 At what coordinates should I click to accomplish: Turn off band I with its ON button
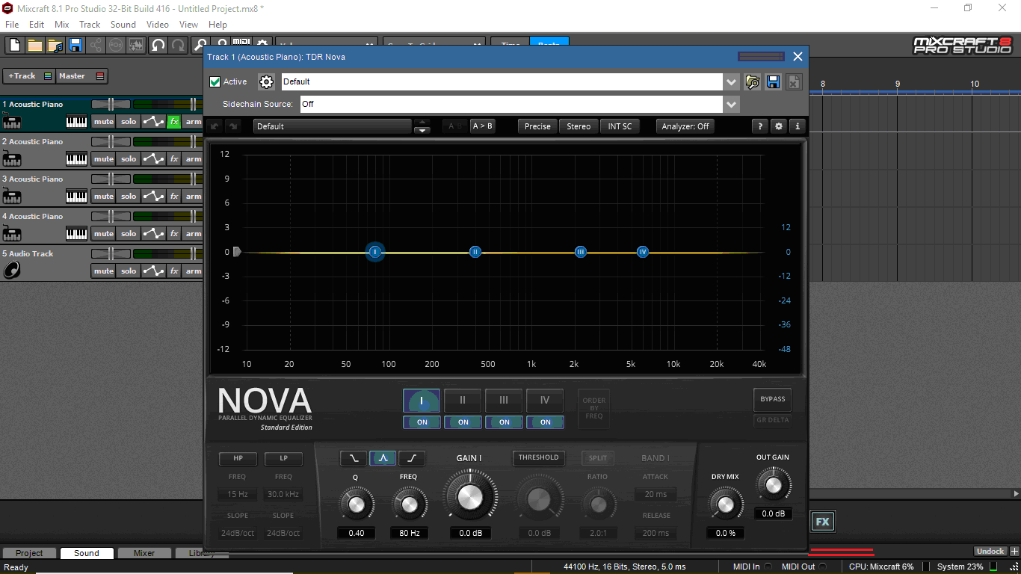click(422, 422)
